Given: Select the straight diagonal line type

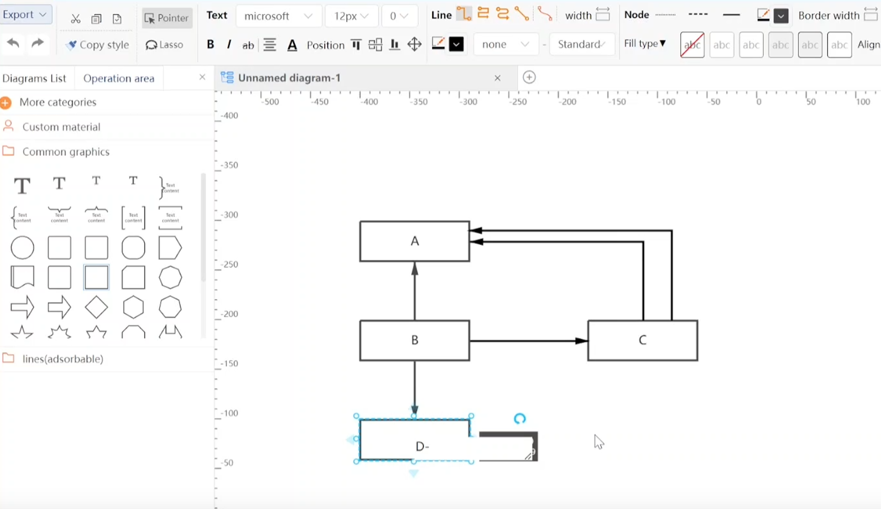Looking at the screenshot, I should click(522, 14).
